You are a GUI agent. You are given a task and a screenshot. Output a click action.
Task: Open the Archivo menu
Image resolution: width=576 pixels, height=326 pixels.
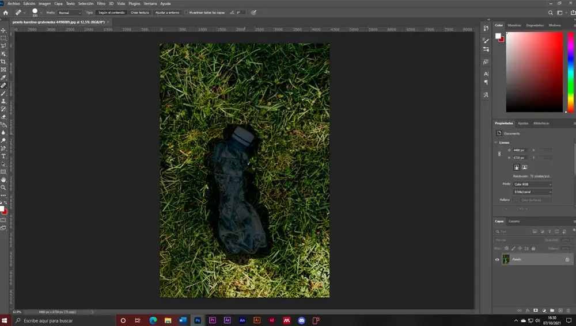[x=14, y=3]
